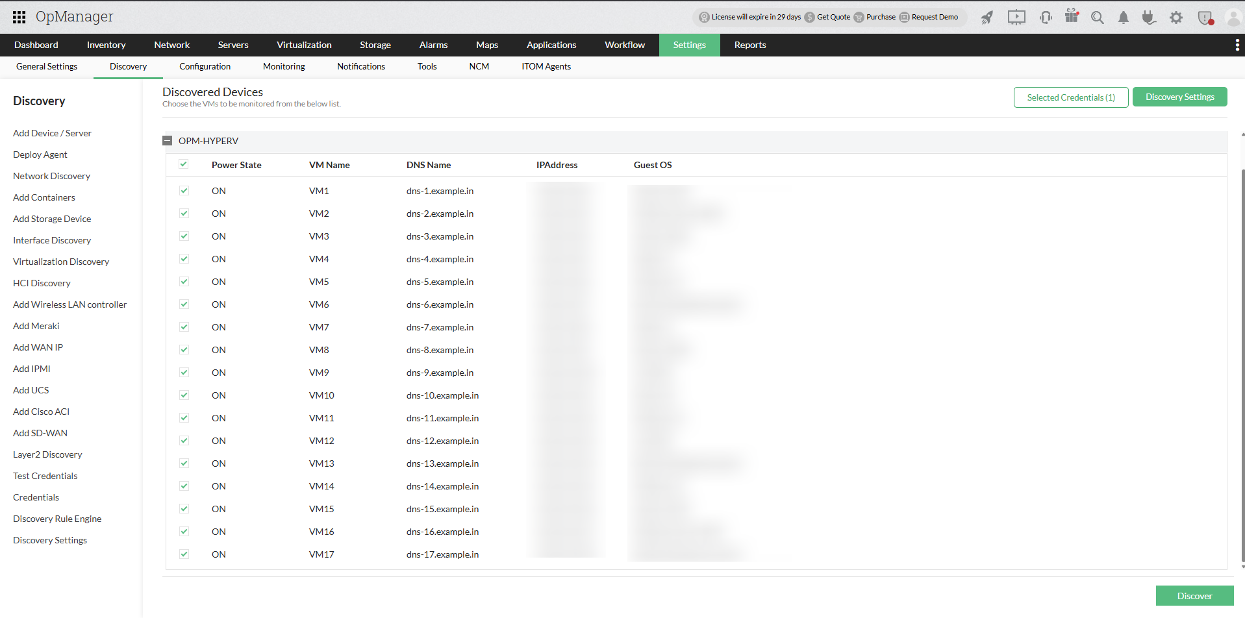Open the apps grid menu
1245x618 pixels.
click(19, 17)
